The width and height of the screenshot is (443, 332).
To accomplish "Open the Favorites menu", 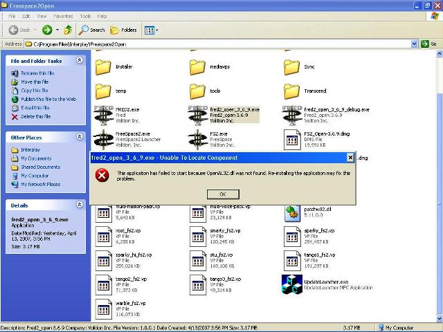I will coord(63,17).
